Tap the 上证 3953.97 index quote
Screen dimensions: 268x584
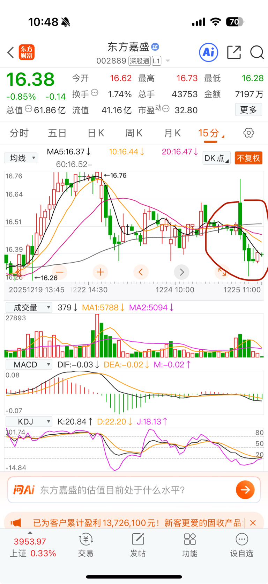click(33, 547)
